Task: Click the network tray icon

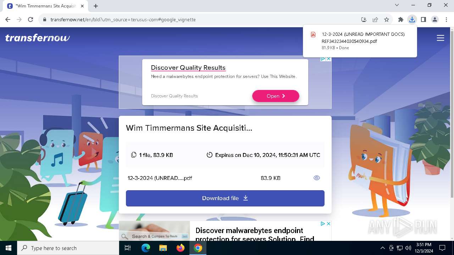Action: click(400, 248)
